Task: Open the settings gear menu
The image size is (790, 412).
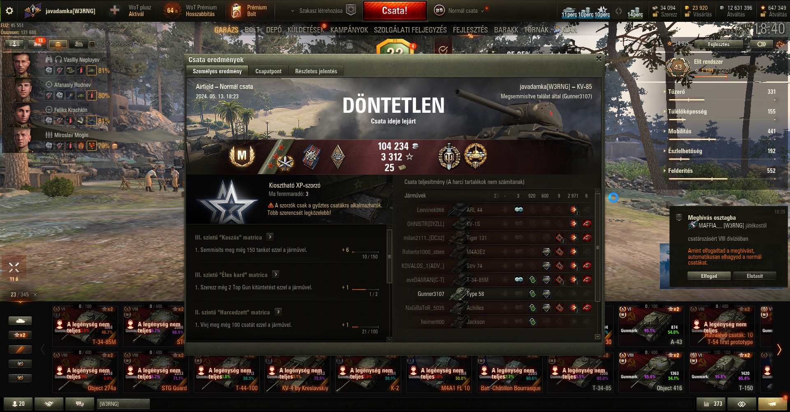Action: (9, 11)
